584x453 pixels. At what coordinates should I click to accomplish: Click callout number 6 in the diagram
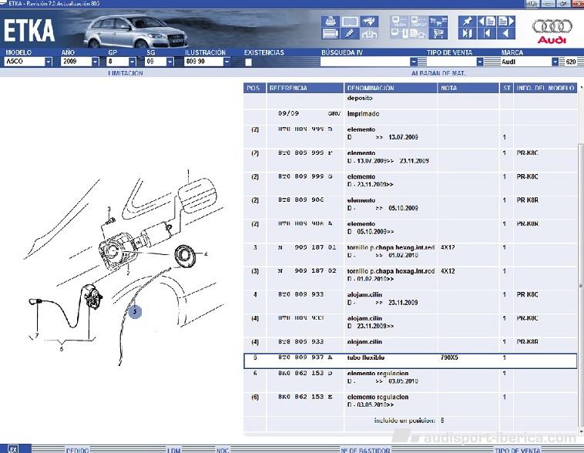coord(62,349)
